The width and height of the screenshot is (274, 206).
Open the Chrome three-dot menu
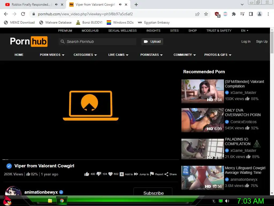point(268,14)
